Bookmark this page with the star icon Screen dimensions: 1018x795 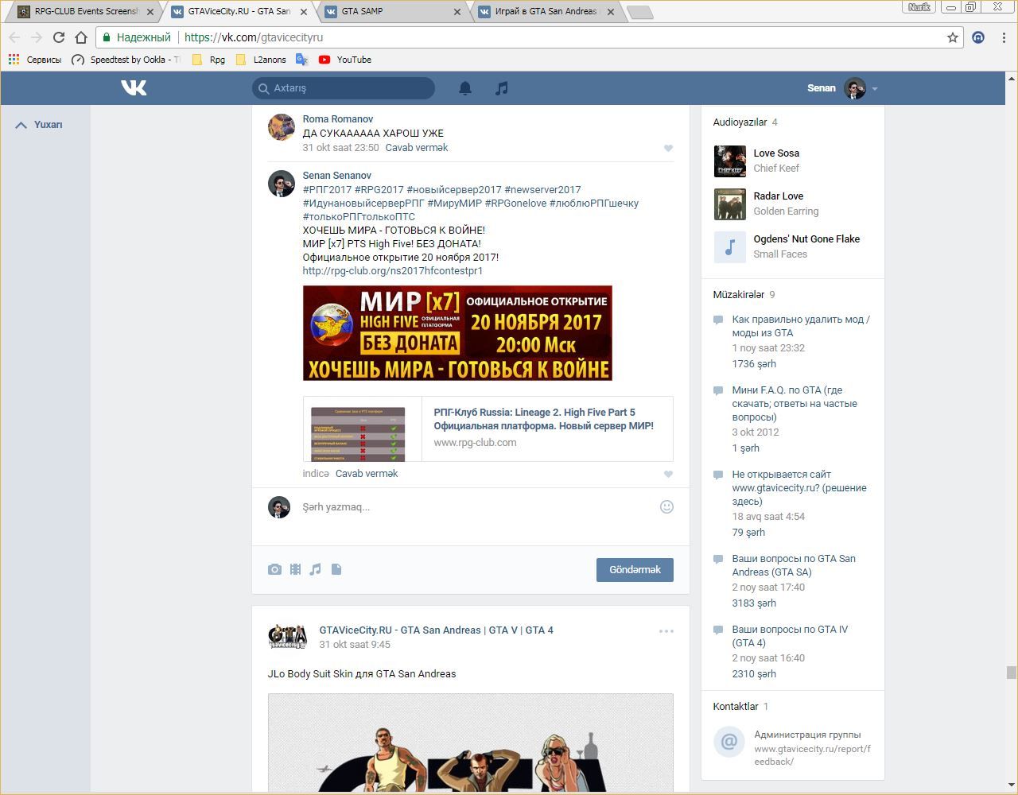(x=953, y=37)
